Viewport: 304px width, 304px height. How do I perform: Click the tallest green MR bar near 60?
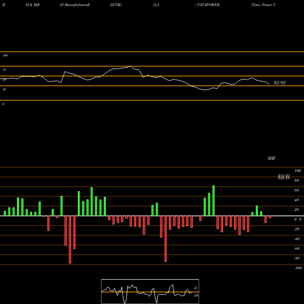point(213,201)
